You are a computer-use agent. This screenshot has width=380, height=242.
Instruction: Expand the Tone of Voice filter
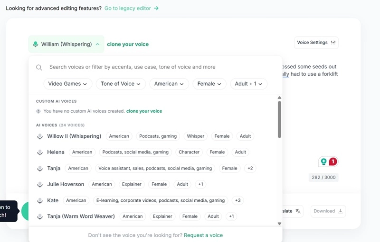(121, 84)
